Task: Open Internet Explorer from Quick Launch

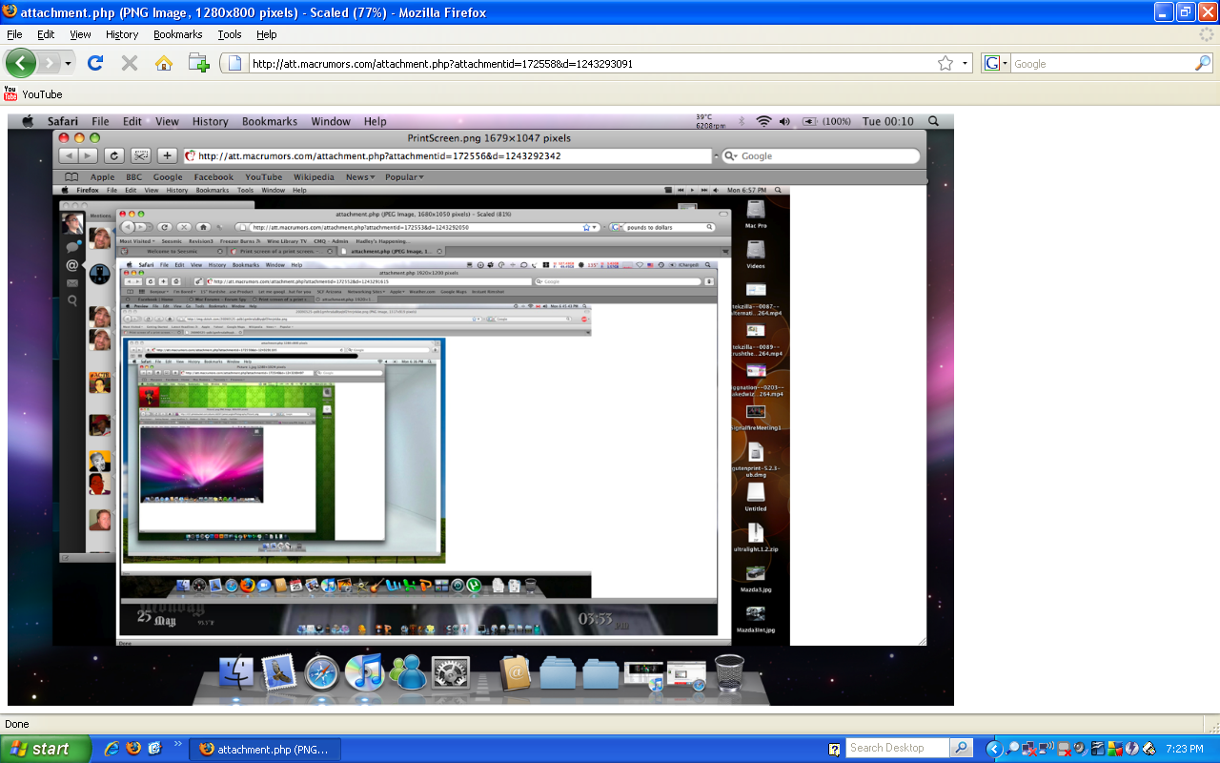Action: click(x=111, y=749)
